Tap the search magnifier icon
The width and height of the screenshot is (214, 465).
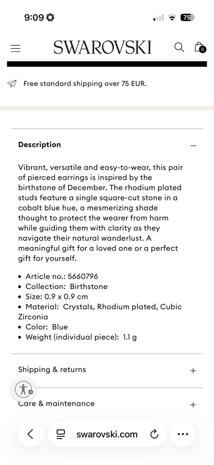point(179,47)
